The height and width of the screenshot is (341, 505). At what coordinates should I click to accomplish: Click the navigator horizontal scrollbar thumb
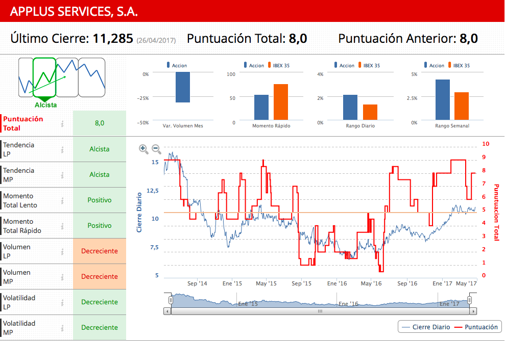point(320,311)
